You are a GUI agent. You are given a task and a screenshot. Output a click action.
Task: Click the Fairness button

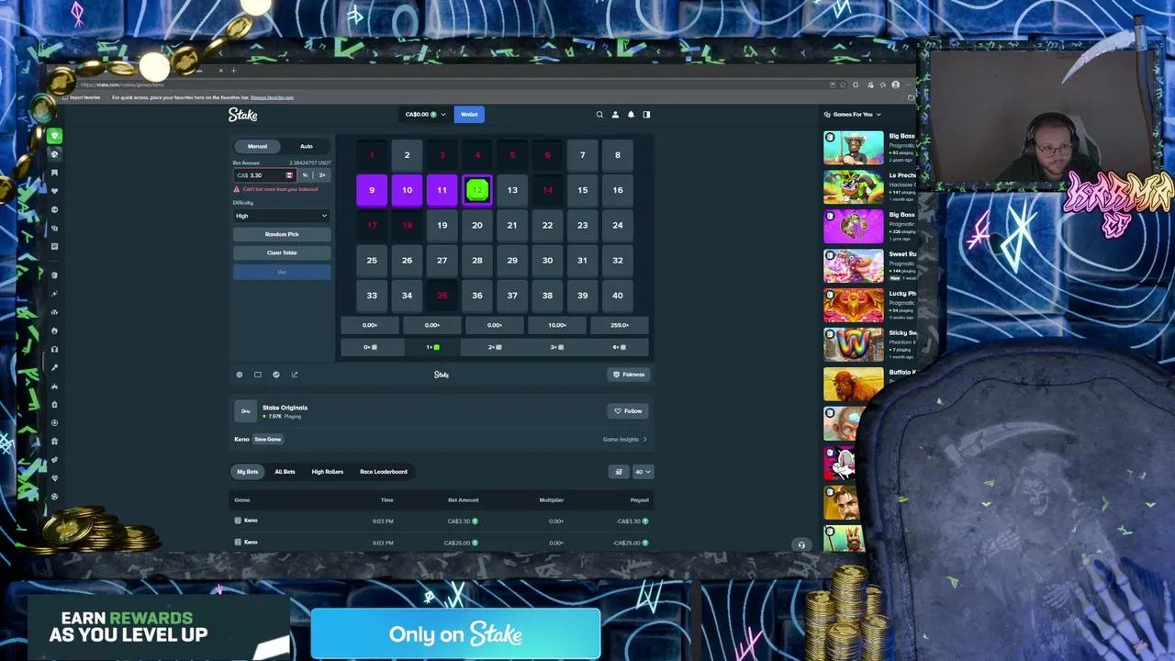(630, 375)
